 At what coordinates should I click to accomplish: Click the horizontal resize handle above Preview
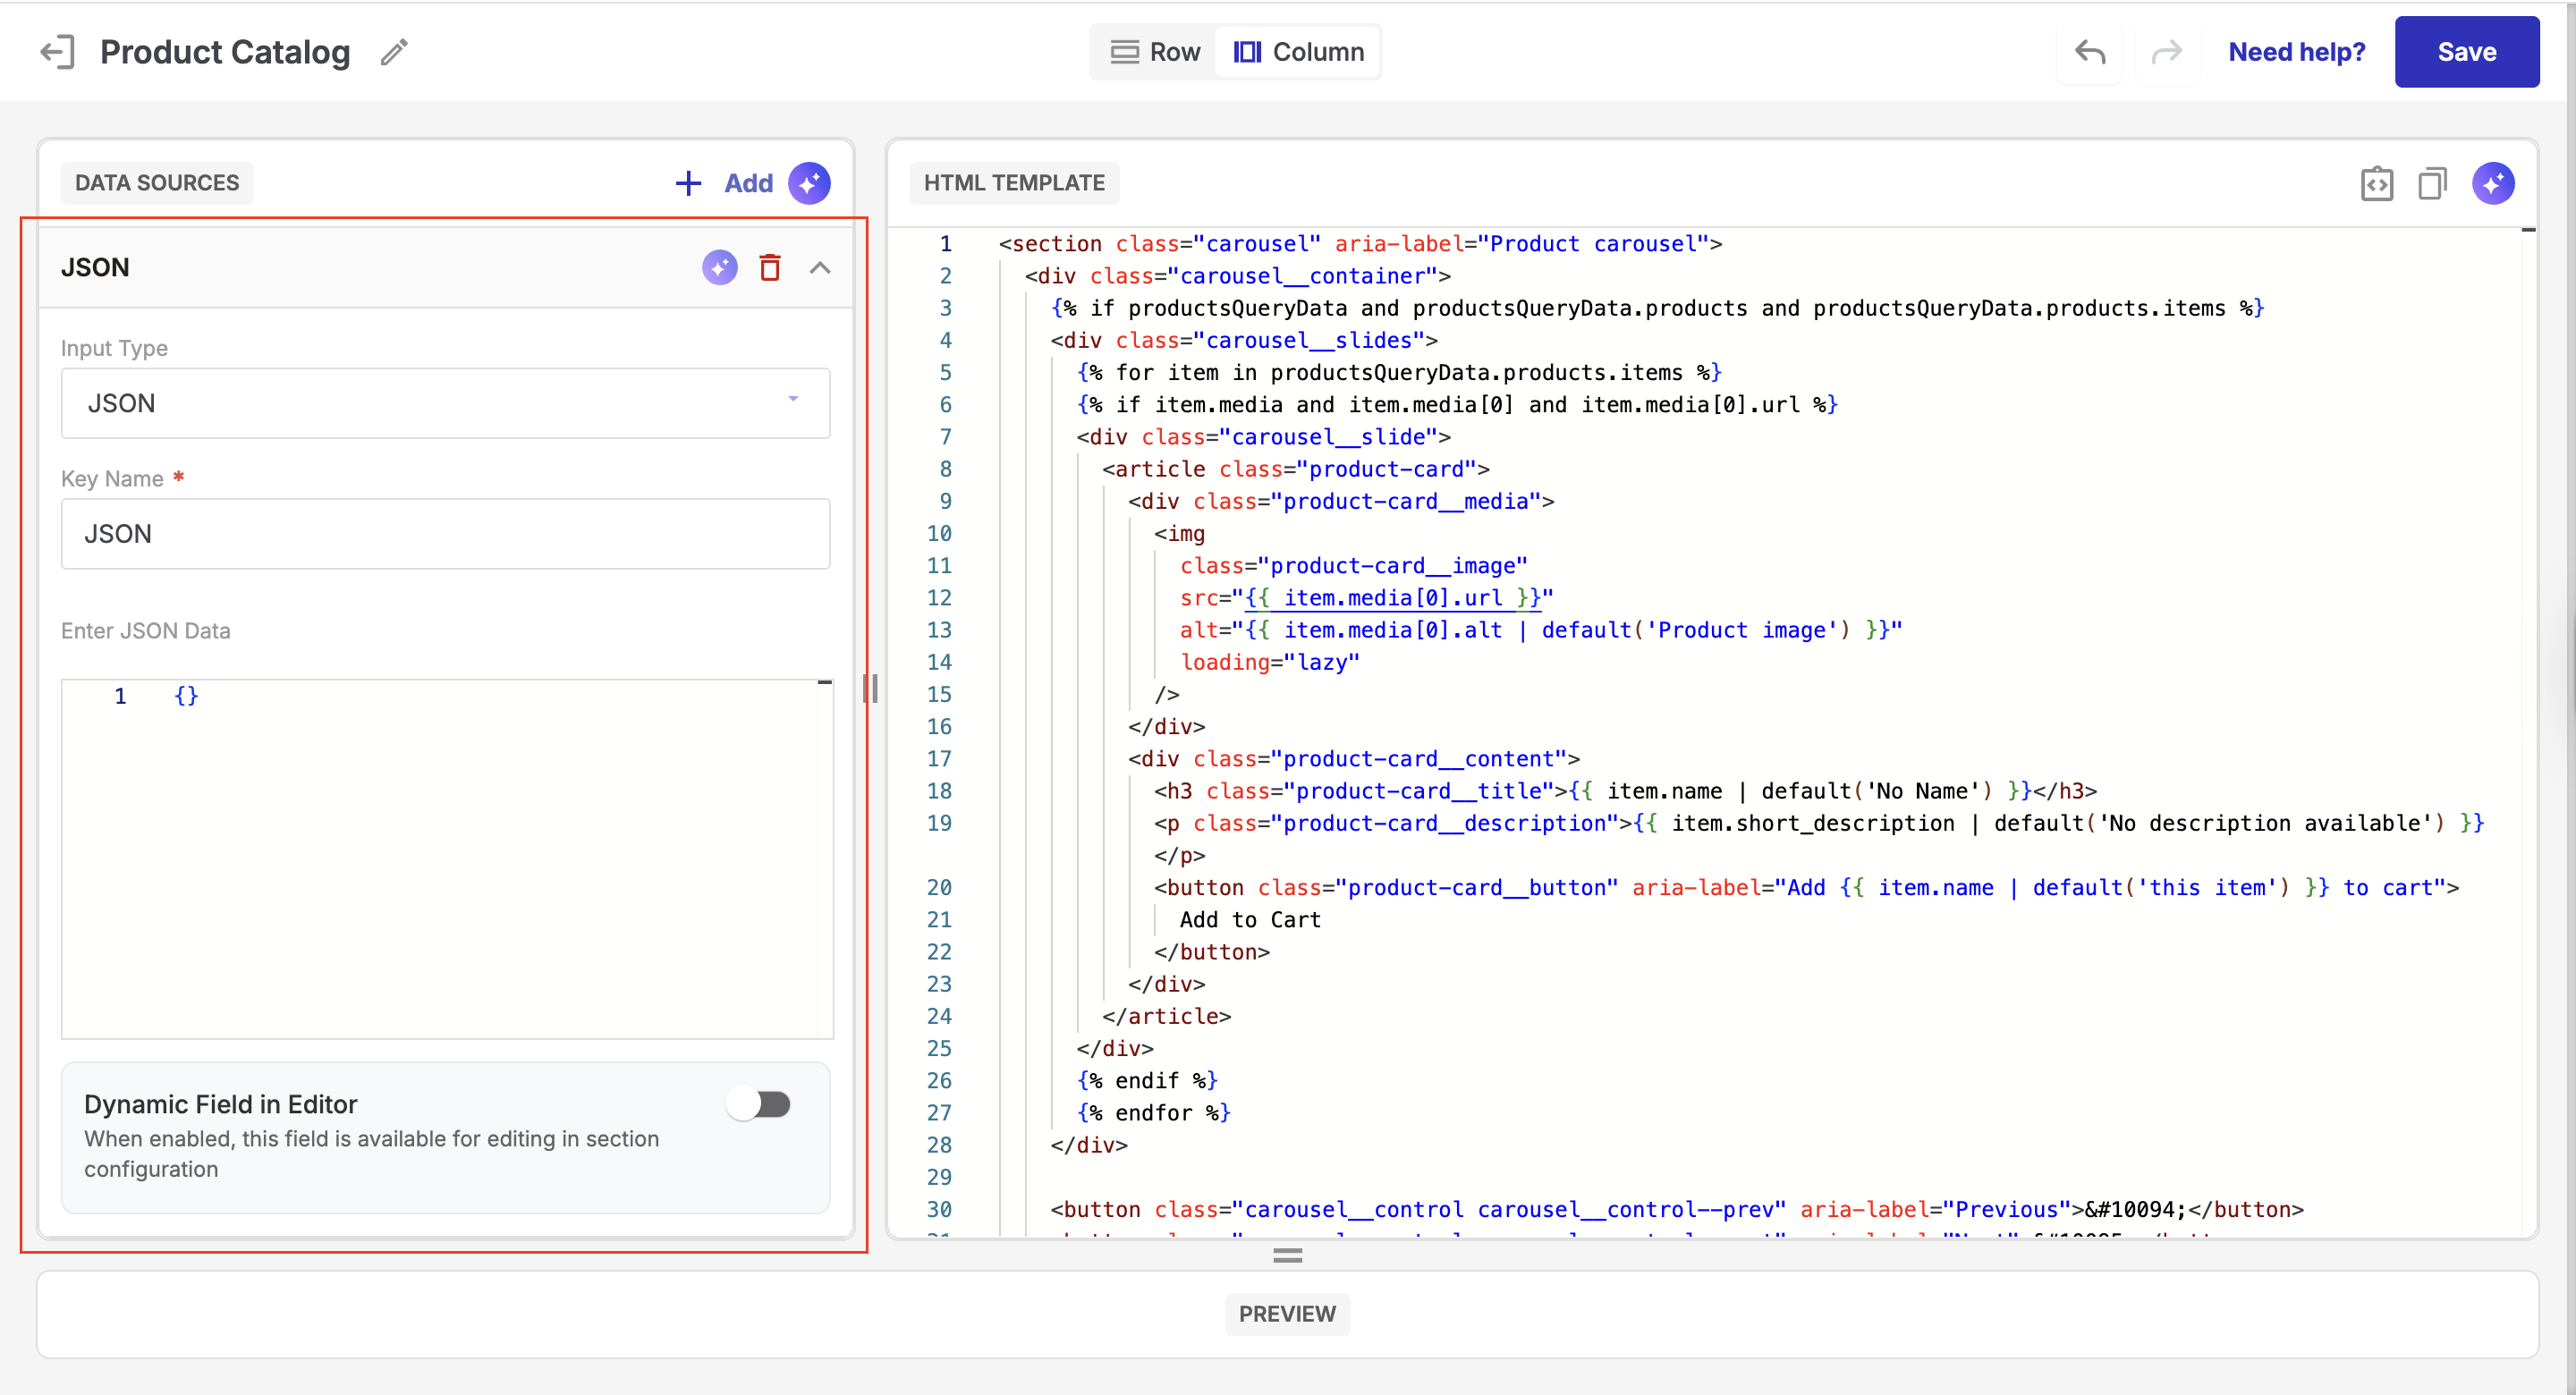1287,1255
